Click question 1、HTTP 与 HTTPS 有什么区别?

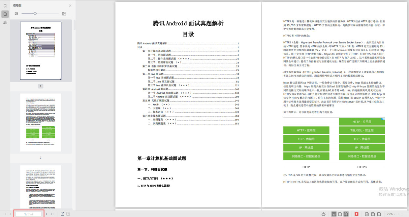click(154, 186)
